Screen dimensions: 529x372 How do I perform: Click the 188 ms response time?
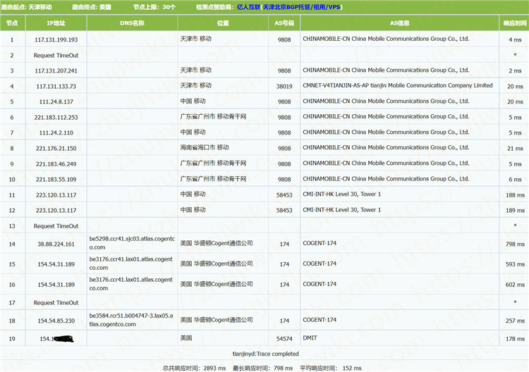coord(515,195)
